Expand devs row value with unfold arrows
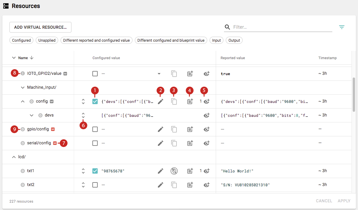 (x=83, y=115)
